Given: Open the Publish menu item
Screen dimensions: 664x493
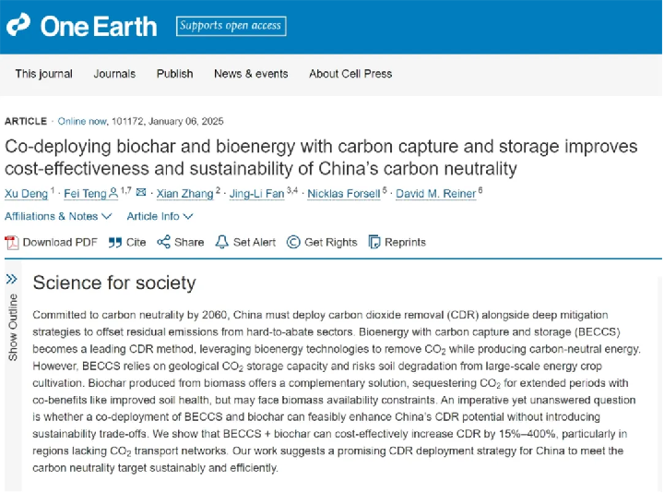Looking at the screenshot, I should (174, 74).
